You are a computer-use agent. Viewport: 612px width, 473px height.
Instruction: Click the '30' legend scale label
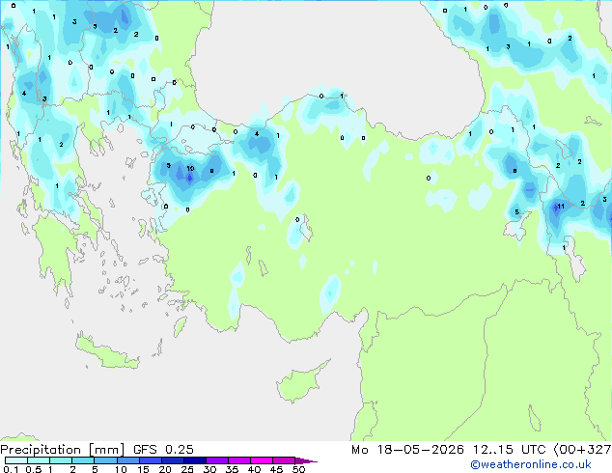(209, 469)
